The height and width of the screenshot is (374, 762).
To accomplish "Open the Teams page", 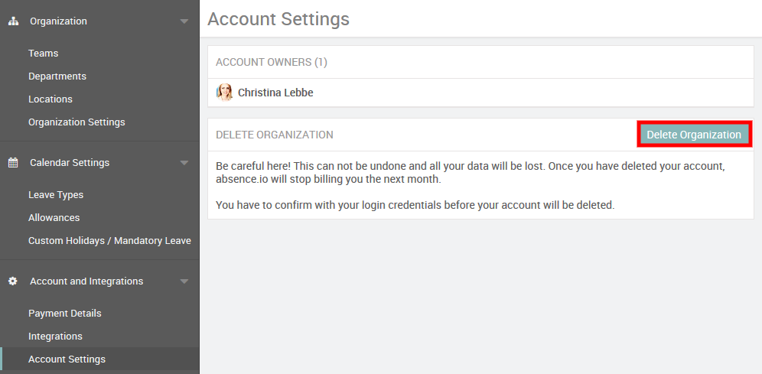I will (x=44, y=54).
